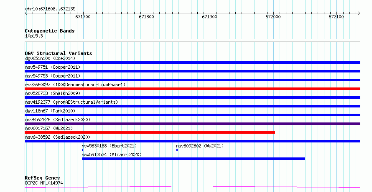
Task: Open the nsv6092602 (Wu2021) variant label
Action: pyautogui.click(x=200, y=146)
